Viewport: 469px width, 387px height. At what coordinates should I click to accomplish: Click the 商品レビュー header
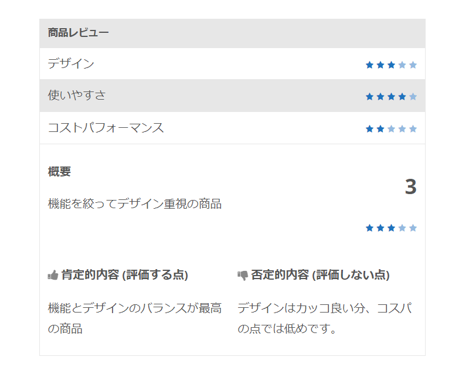tap(79, 33)
